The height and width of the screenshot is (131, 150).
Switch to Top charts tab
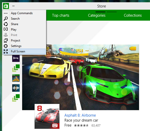61,15
